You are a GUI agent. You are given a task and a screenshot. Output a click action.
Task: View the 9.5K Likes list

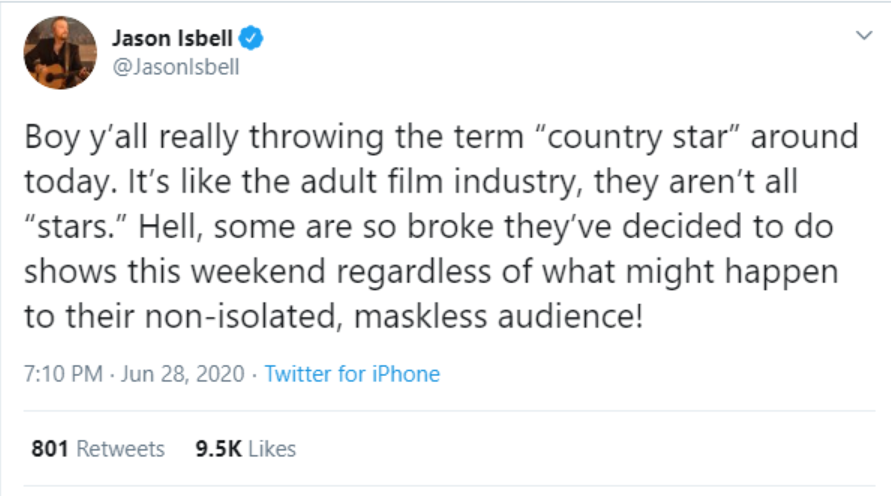coord(245,449)
